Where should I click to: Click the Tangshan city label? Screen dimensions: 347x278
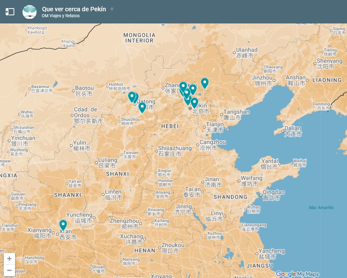pos(236,115)
